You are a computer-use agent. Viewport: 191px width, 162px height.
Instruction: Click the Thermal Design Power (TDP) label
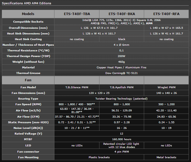click(x=28, y=56)
